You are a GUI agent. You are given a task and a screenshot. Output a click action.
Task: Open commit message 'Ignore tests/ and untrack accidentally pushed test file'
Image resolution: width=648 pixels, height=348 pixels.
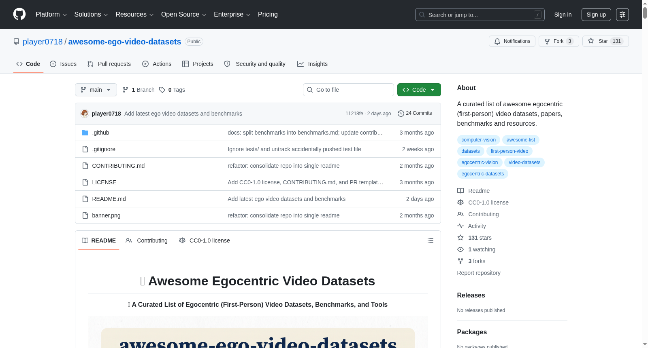294,149
